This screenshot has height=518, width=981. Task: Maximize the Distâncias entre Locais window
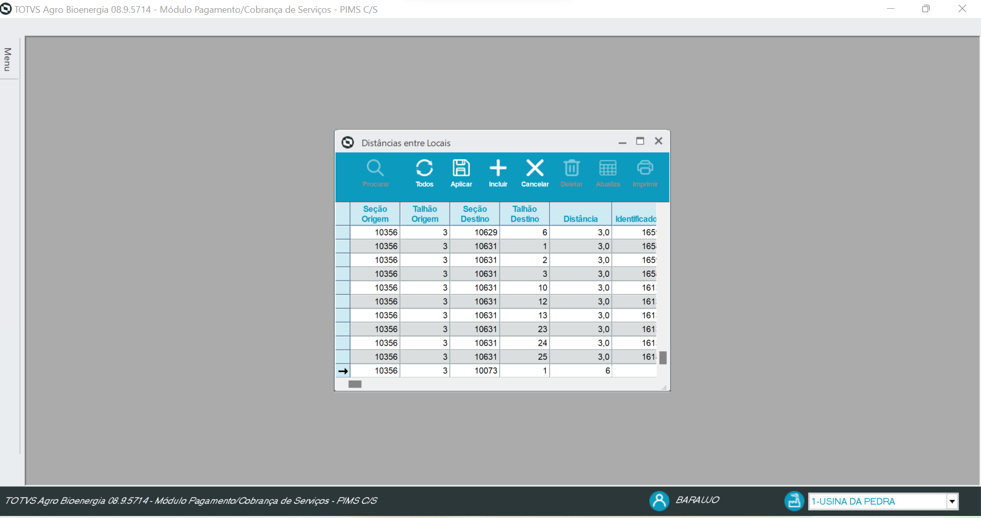click(x=640, y=141)
